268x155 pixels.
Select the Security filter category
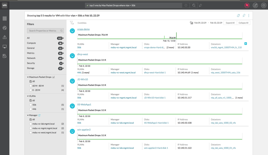[31, 63]
